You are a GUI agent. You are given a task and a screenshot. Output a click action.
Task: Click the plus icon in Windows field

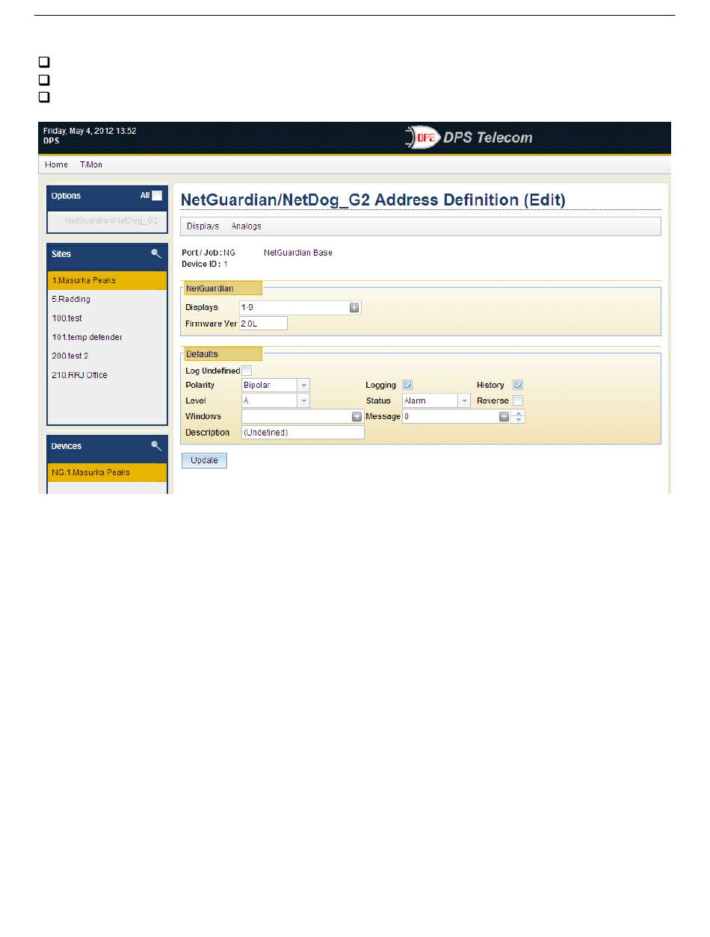click(356, 416)
